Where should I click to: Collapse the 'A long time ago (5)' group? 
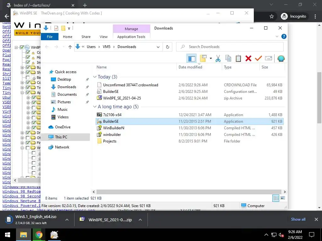coord(95,107)
